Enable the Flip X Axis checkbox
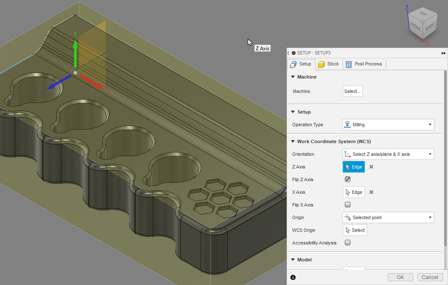 point(347,204)
